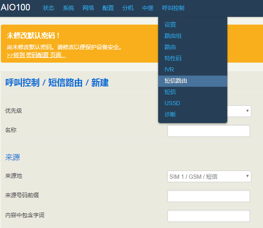Select 短信 menu entry
The width and height of the screenshot is (263, 228).
(x=193, y=92)
